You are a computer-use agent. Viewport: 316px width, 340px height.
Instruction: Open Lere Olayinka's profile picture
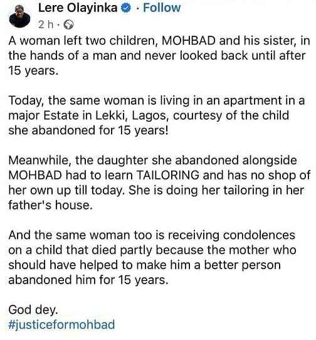coord(19,16)
